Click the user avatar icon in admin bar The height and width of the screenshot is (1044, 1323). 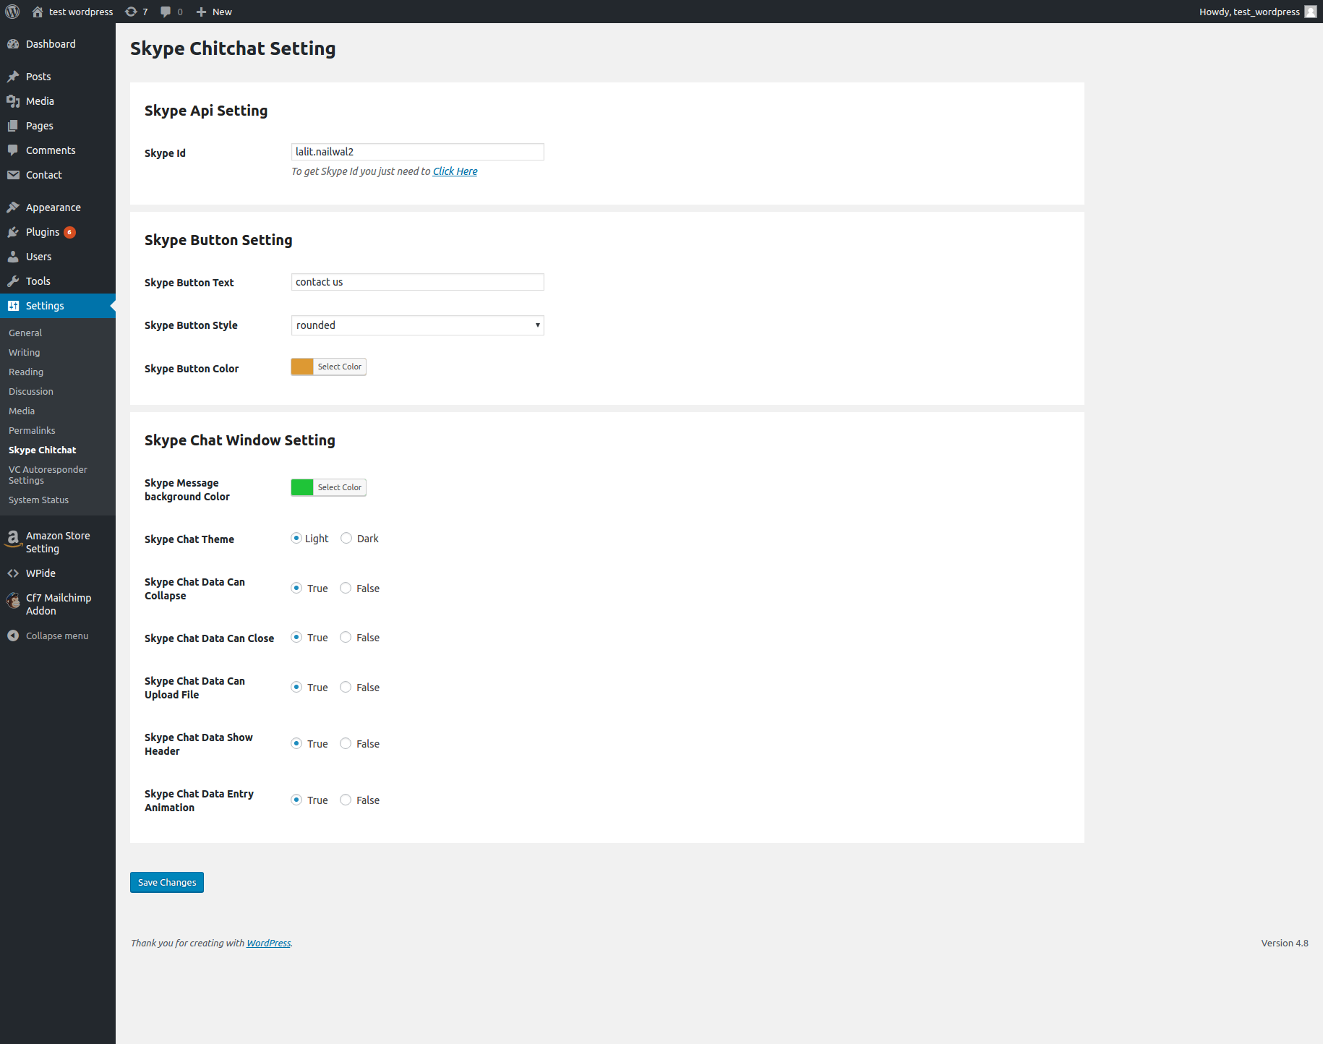click(x=1310, y=12)
